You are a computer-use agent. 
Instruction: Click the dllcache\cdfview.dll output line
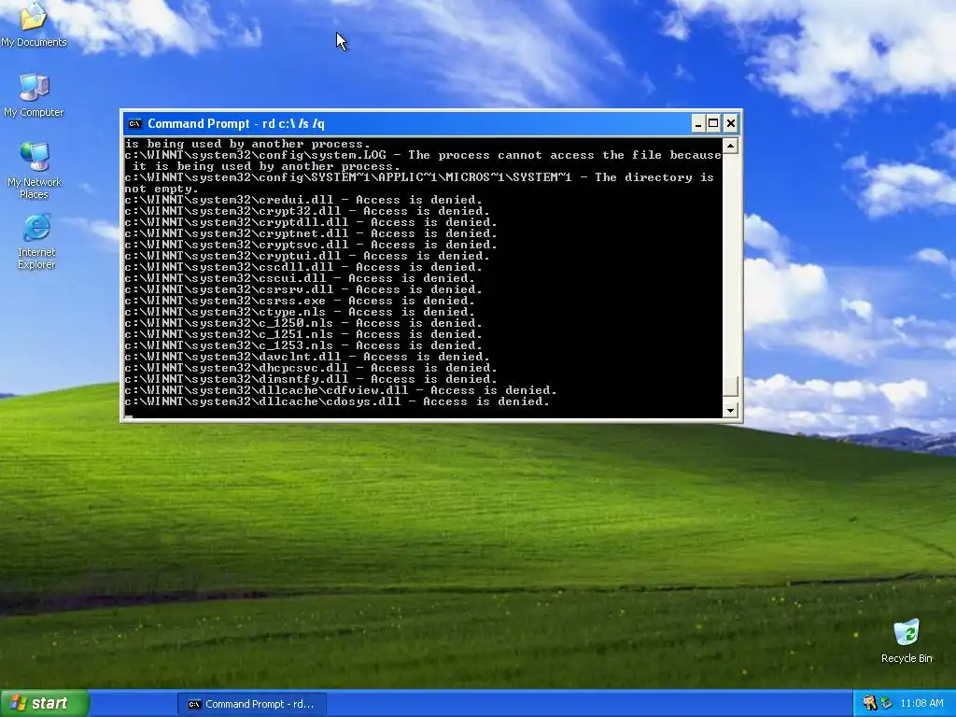click(340, 391)
